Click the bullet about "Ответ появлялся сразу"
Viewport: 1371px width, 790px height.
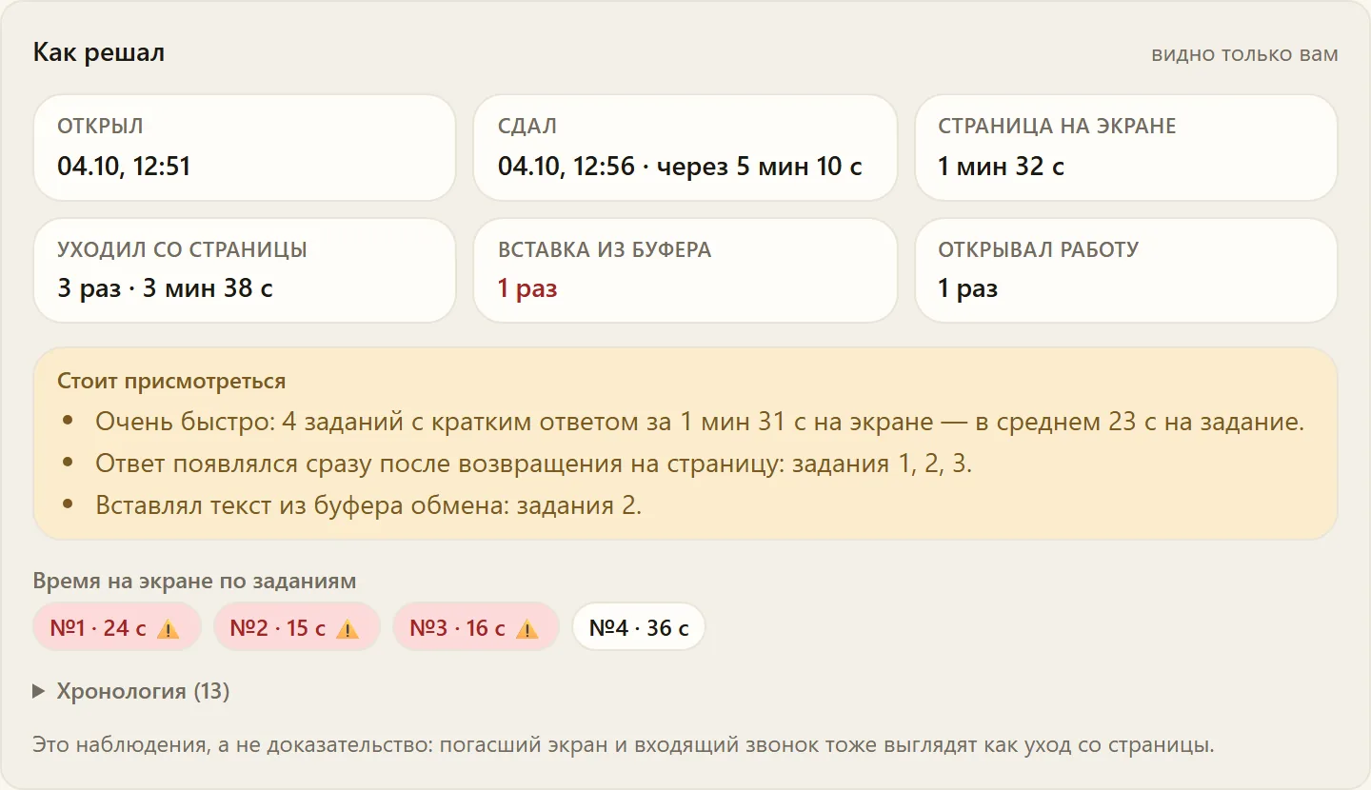(x=533, y=464)
